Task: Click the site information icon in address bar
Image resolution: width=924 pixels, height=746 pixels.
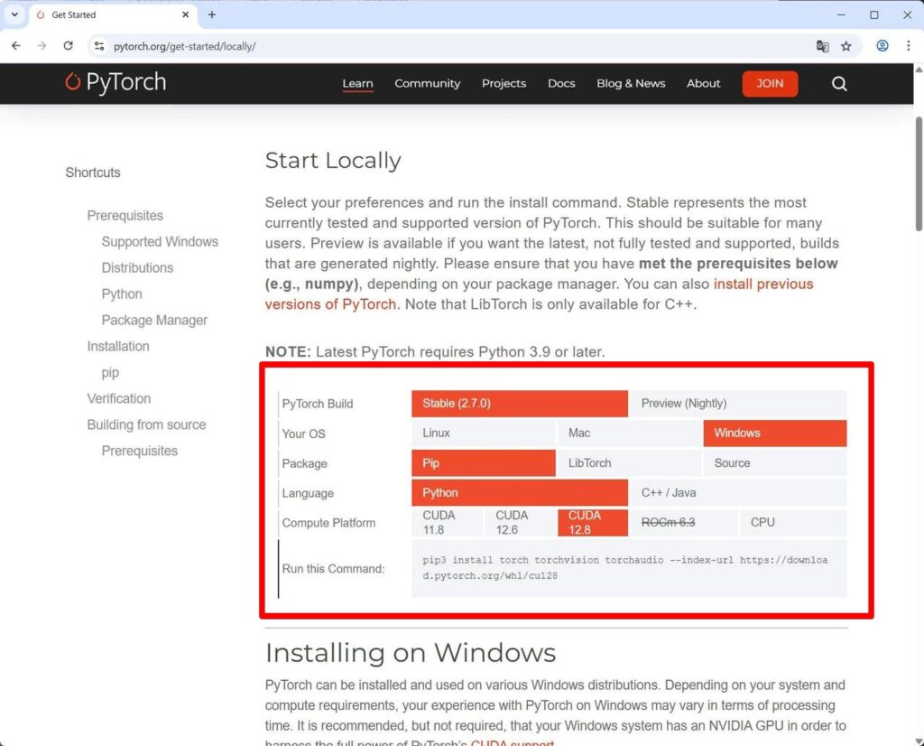Action: 100,46
